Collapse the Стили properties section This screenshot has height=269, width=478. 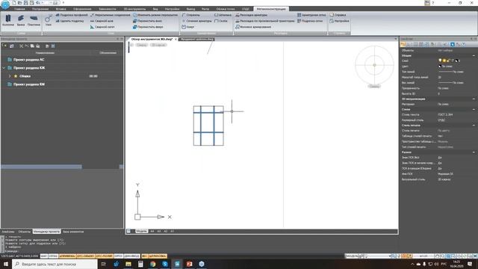point(474,110)
